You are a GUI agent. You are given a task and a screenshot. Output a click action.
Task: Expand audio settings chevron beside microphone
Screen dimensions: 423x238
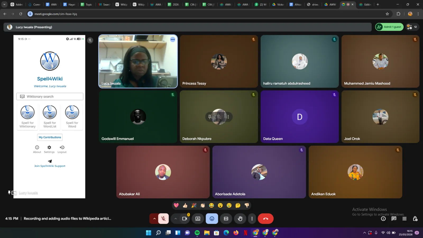(x=154, y=219)
